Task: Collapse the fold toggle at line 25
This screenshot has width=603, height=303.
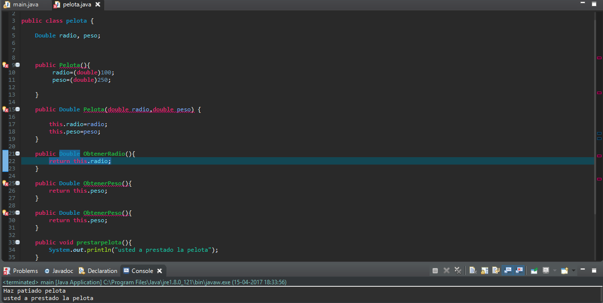Action: (18, 183)
